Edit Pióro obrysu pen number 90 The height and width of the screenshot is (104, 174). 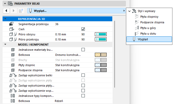tap(83, 34)
